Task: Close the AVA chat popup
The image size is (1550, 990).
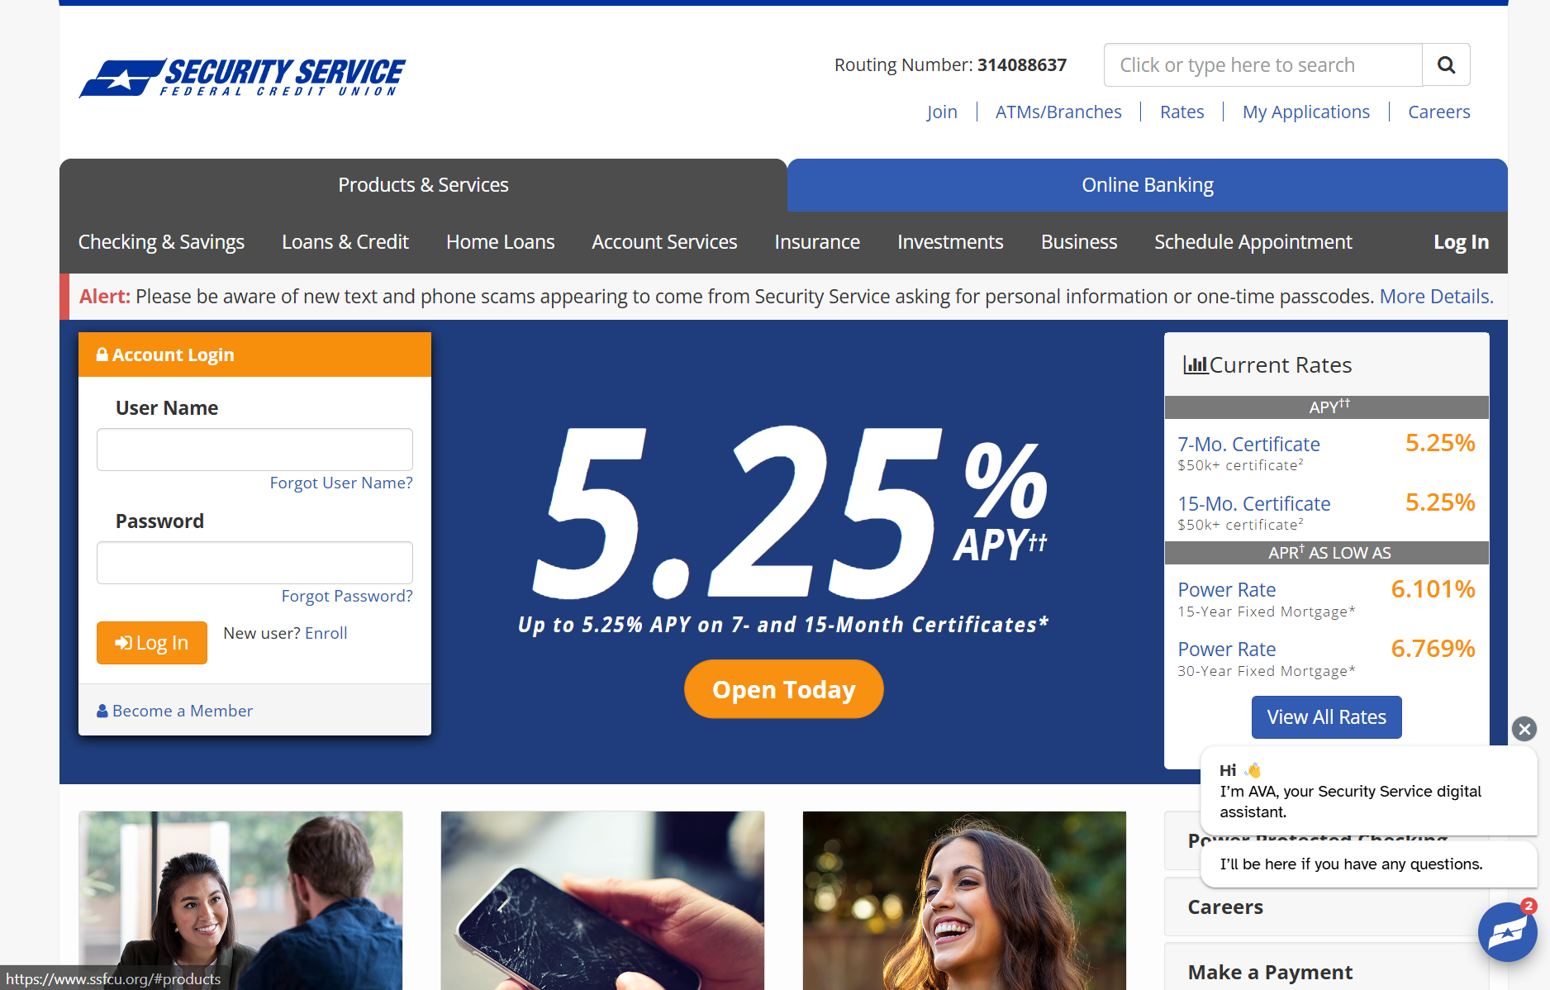Action: tap(1524, 728)
